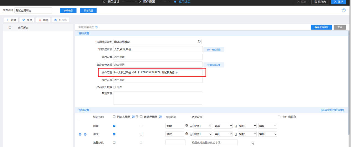351x147 pixels.
Task: Click the 表单名称 input field
Action: (33, 10)
